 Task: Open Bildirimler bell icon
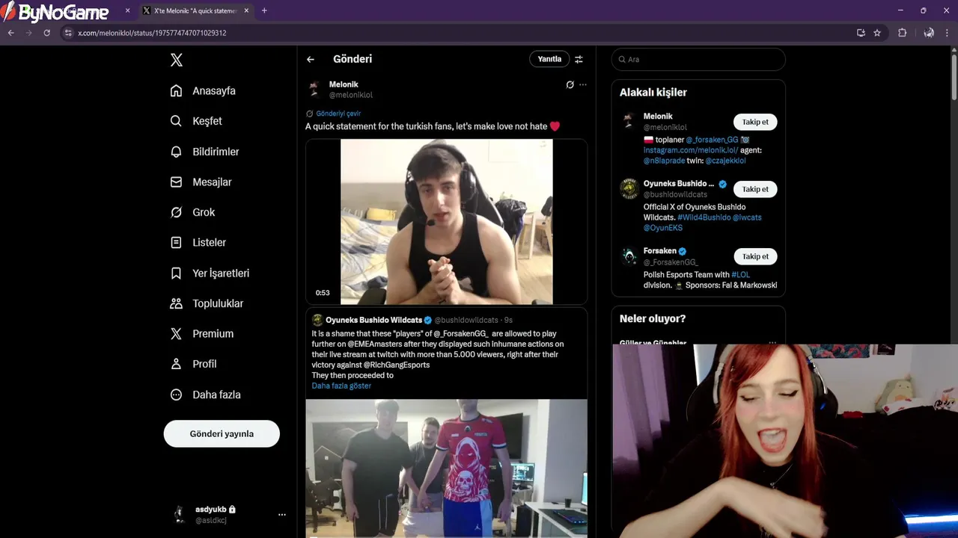click(x=176, y=152)
